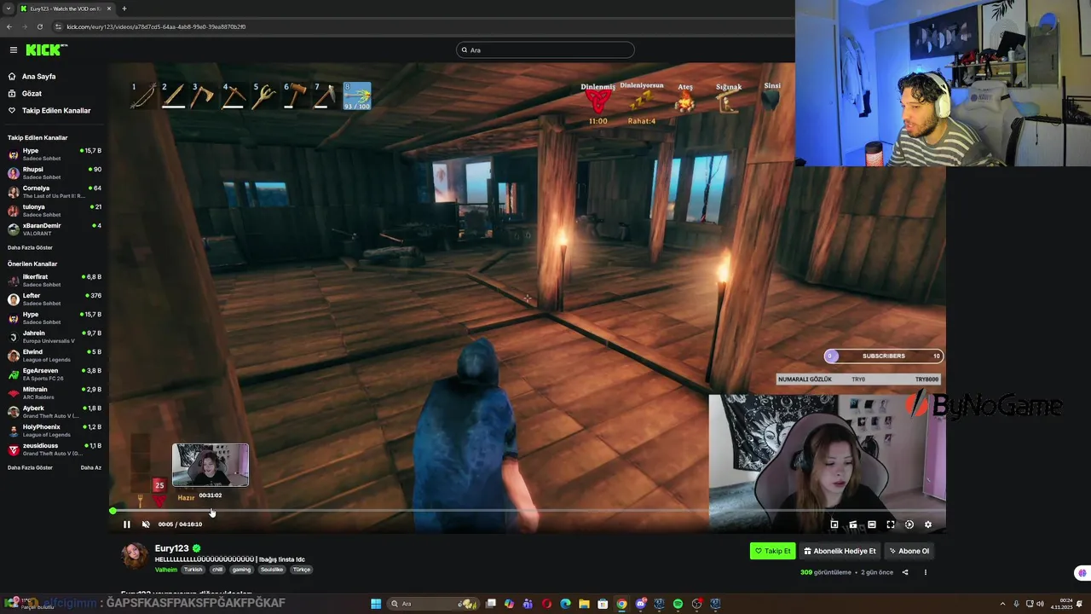Show hidden system tray icons
The image size is (1091, 614).
pos(1002,604)
